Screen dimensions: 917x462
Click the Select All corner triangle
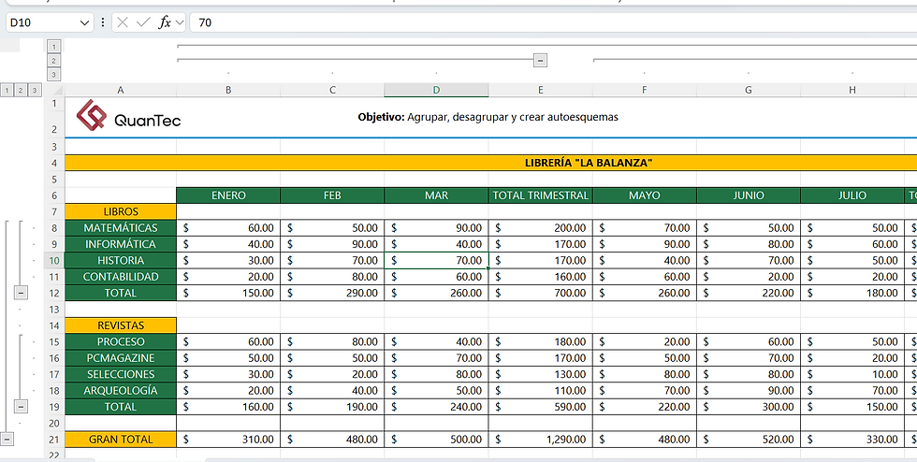tap(57, 90)
